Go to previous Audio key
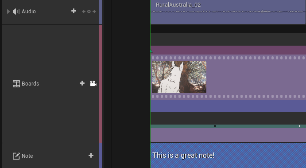306x168 pixels. pyautogui.click(x=84, y=12)
